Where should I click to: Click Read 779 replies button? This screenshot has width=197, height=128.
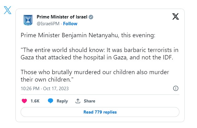click(100, 112)
